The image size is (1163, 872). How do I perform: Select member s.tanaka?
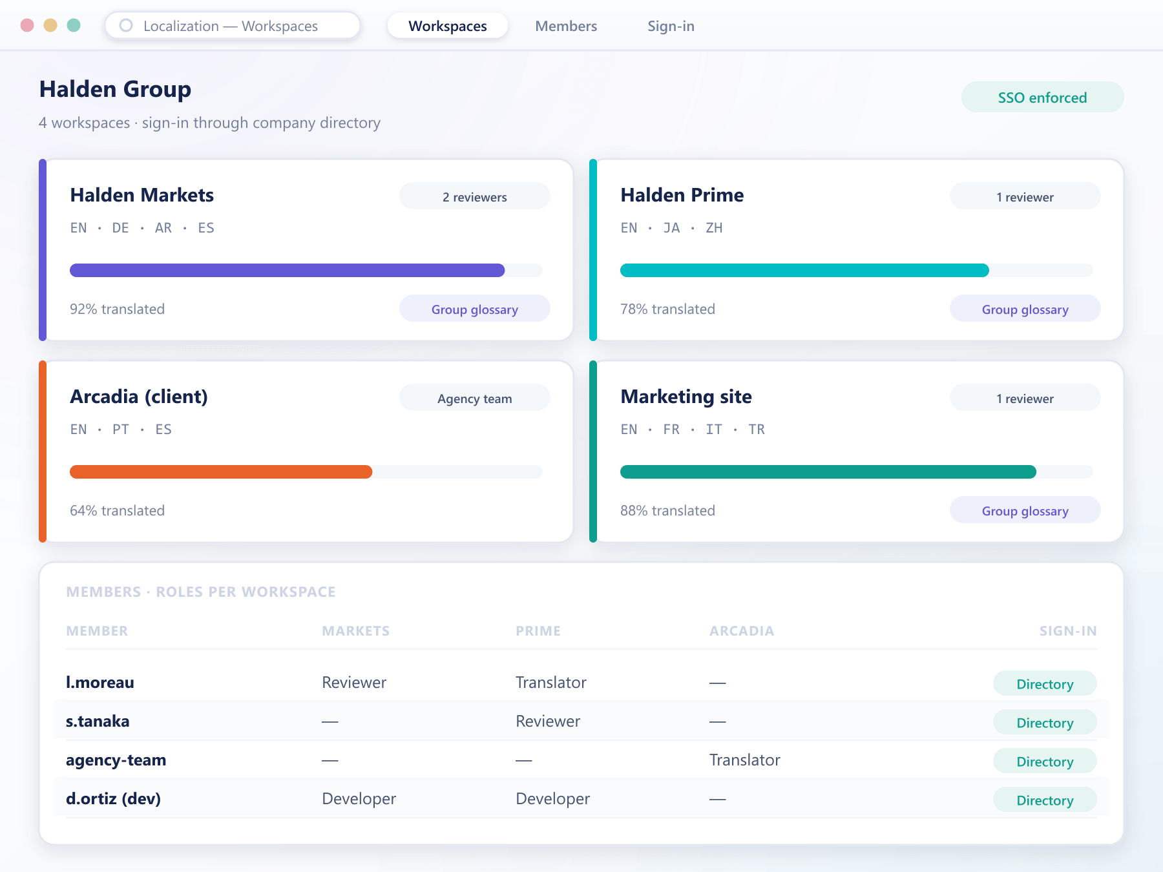pyautogui.click(x=98, y=721)
